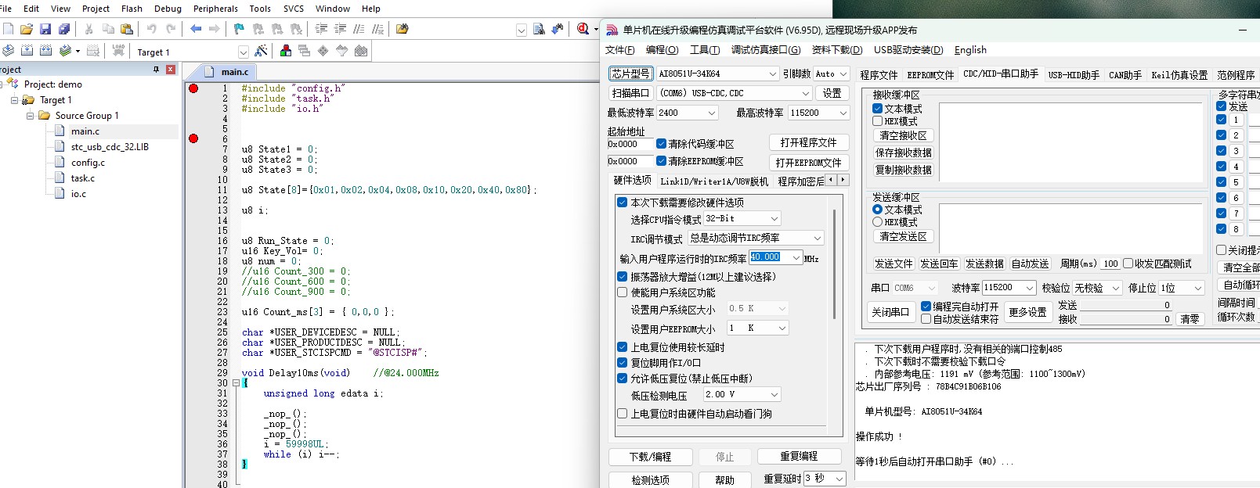
Task: Click the Rebuild all target files icon
Action: click(x=45, y=51)
